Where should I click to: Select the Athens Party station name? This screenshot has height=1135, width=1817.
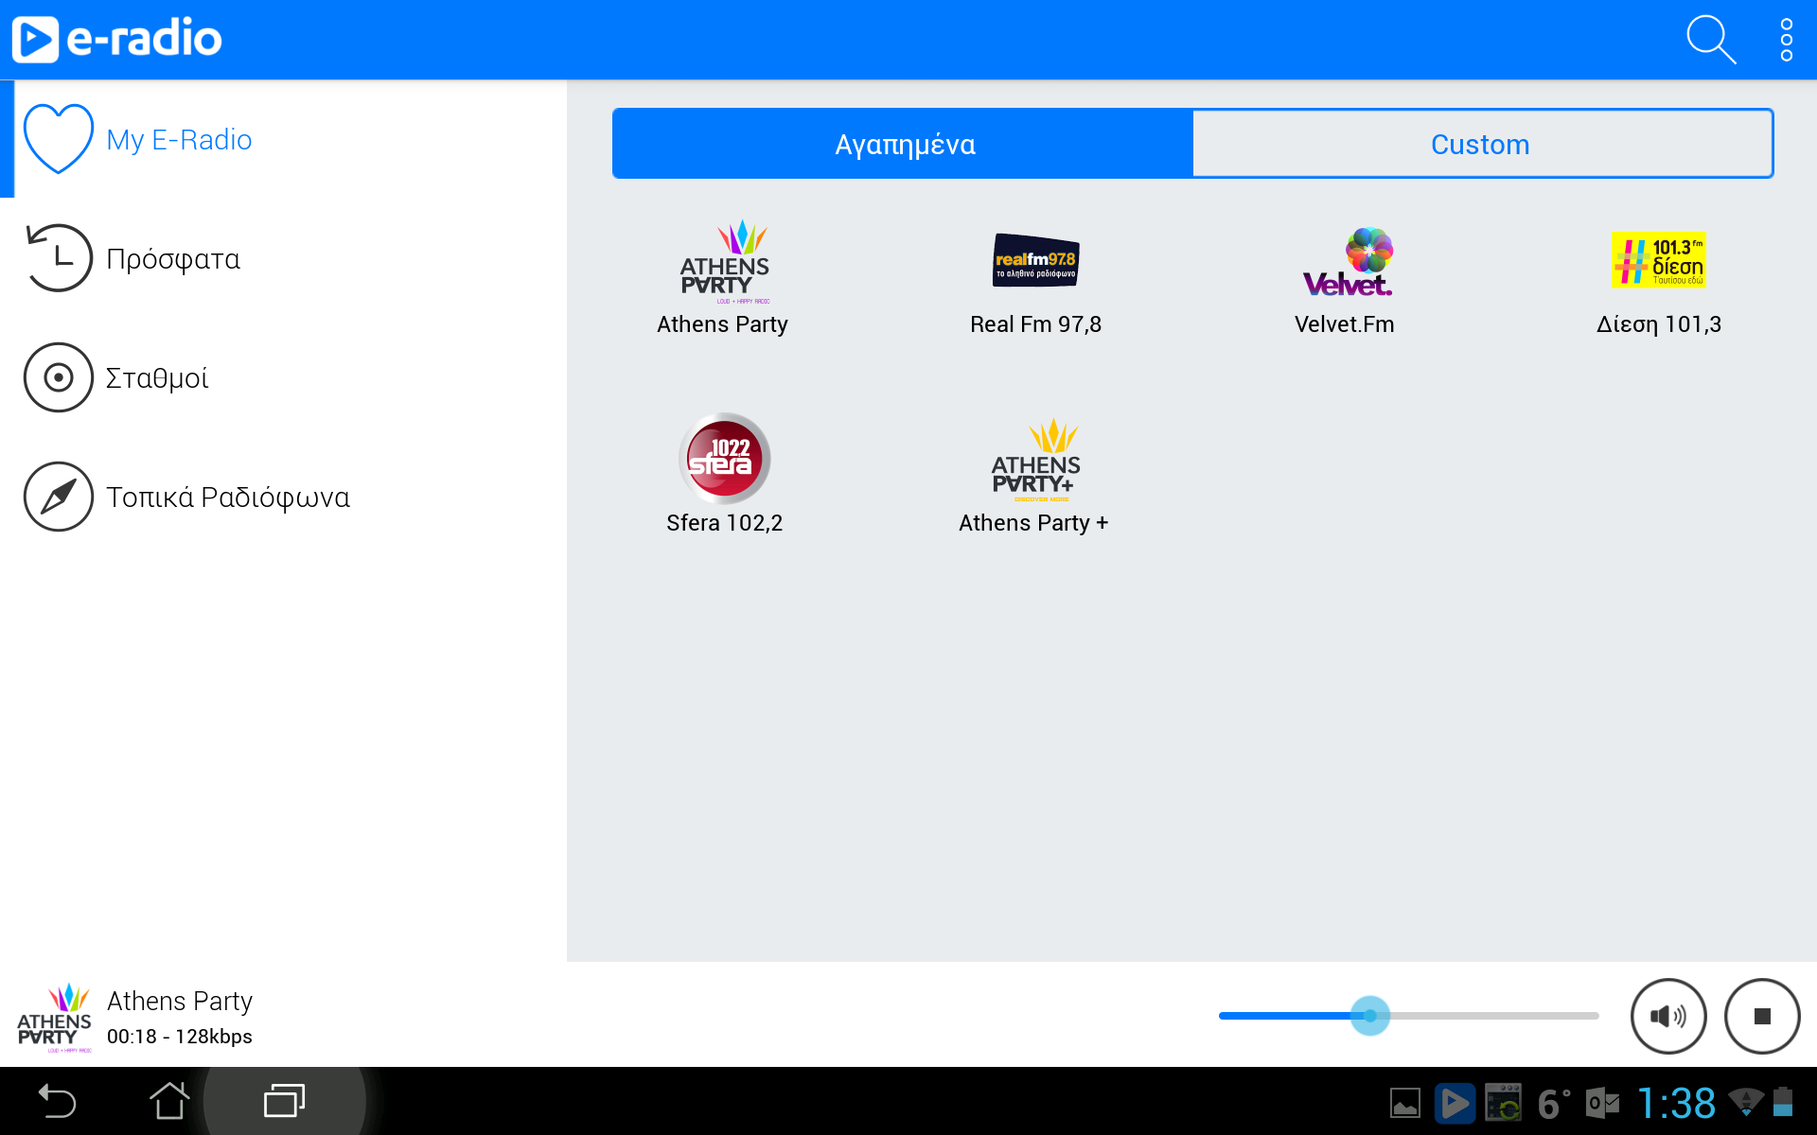tap(722, 324)
